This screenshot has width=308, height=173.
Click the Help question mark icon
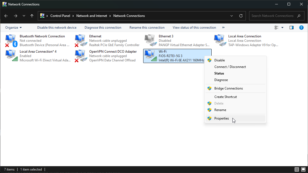click(301, 28)
